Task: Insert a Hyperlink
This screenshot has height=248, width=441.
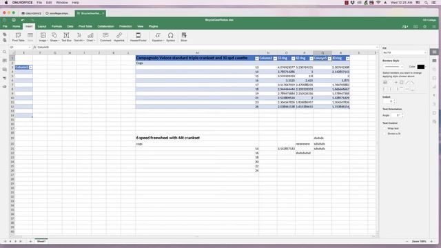Action: click(119, 37)
